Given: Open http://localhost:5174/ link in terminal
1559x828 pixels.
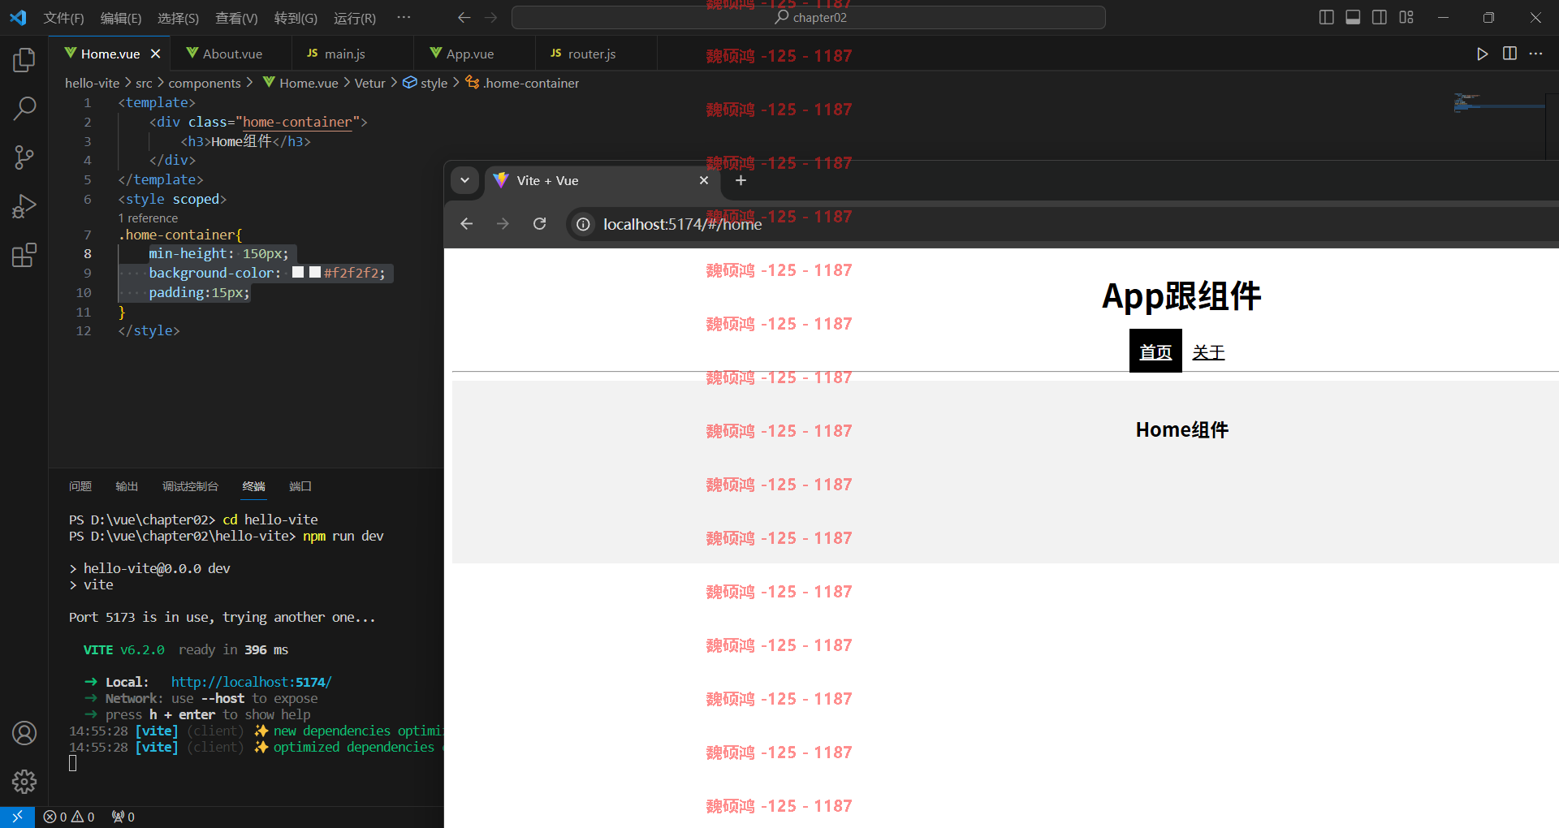Looking at the screenshot, I should [251, 682].
